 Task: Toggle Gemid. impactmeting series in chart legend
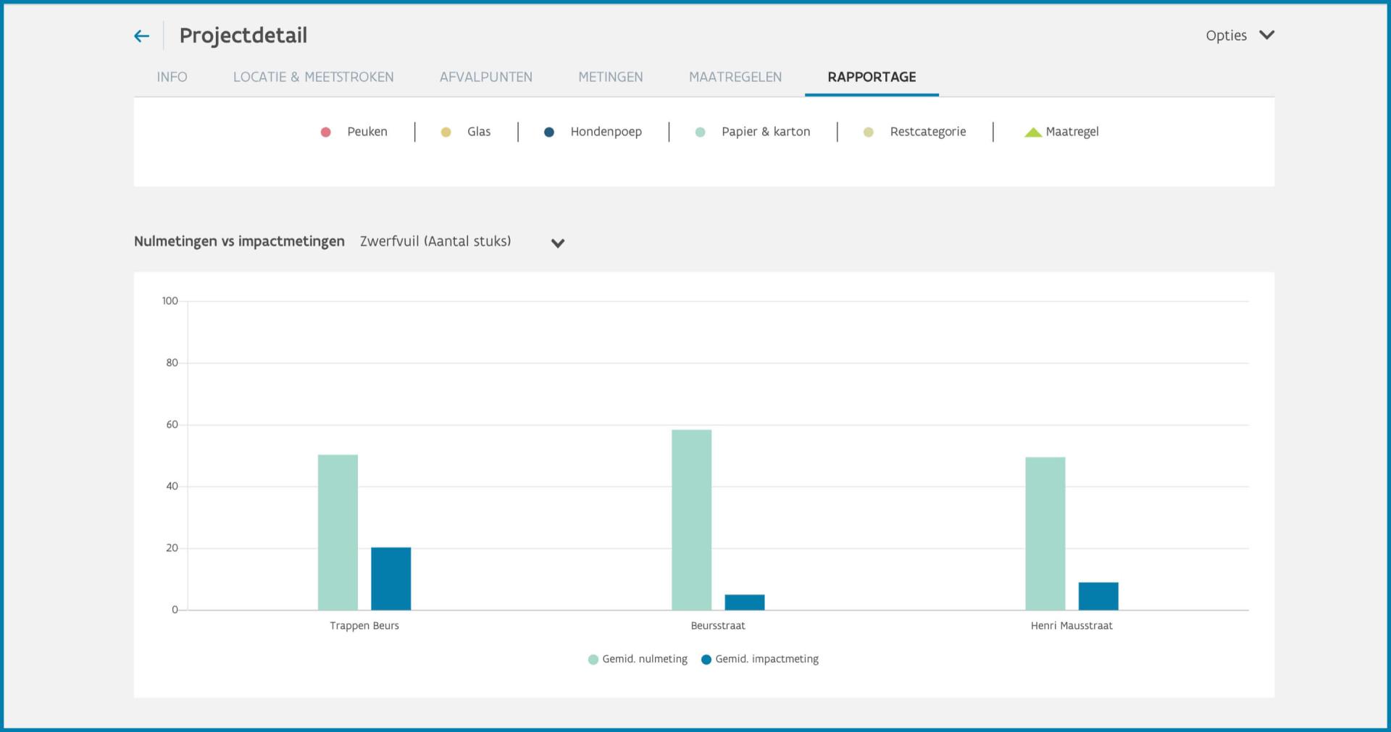tap(760, 659)
